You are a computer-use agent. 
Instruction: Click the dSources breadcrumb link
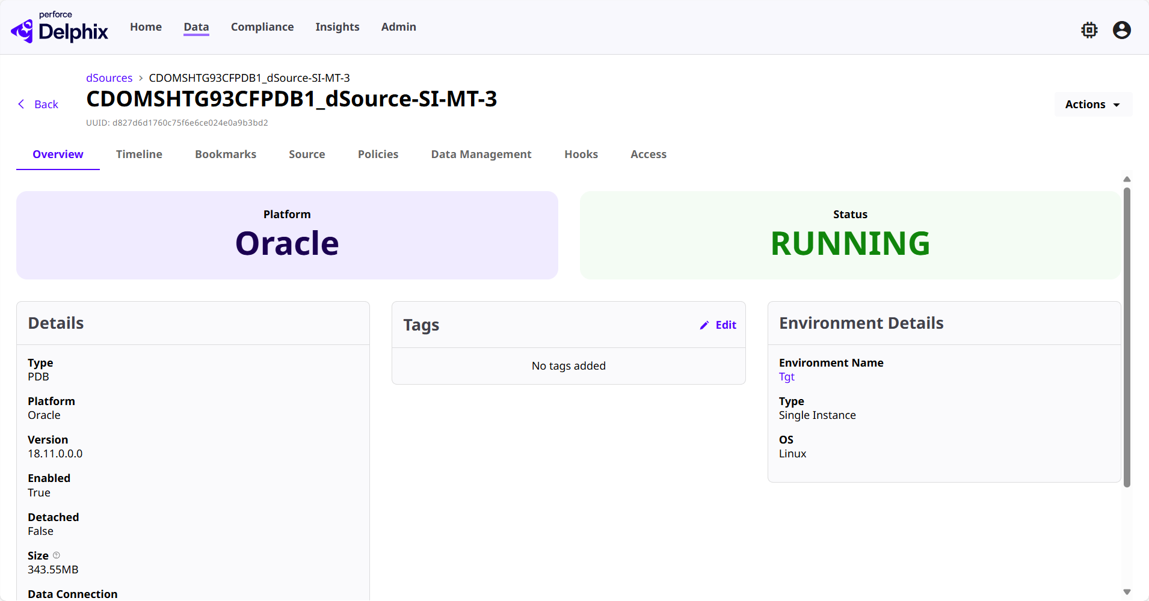(109, 78)
